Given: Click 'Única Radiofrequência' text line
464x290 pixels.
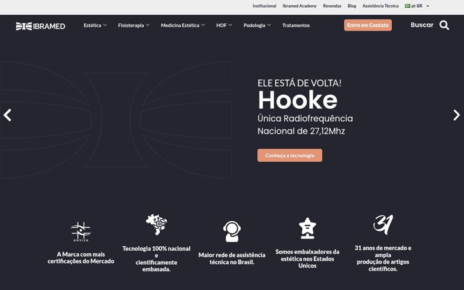Looking at the screenshot, I should (305, 119).
